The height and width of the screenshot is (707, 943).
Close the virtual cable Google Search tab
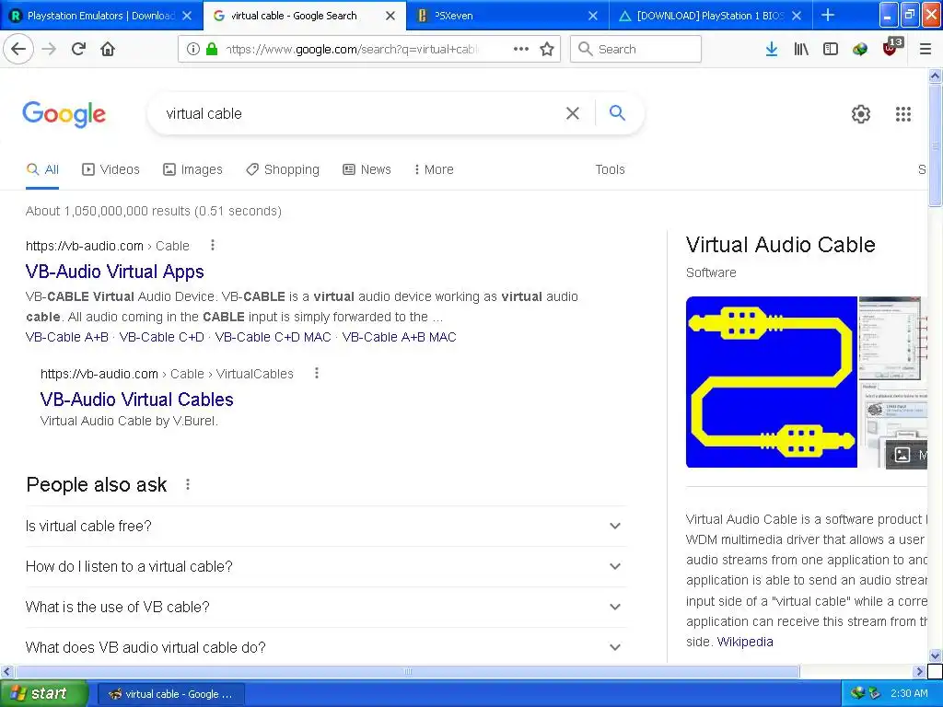[x=390, y=16]
